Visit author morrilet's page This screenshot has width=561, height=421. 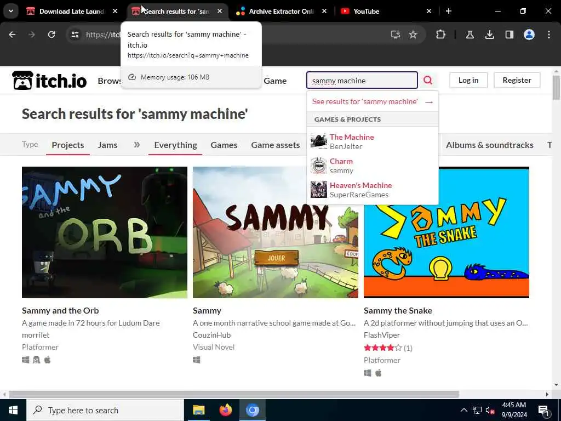pos(36,335)
